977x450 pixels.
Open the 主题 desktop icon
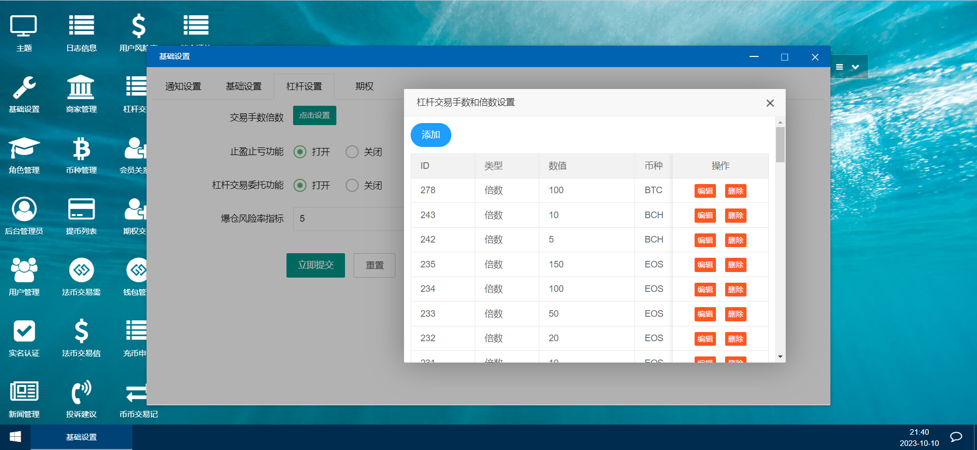[24, 33]
